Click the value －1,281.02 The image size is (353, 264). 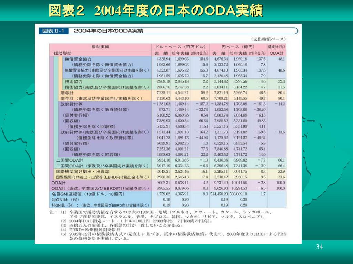coord(162,104)
